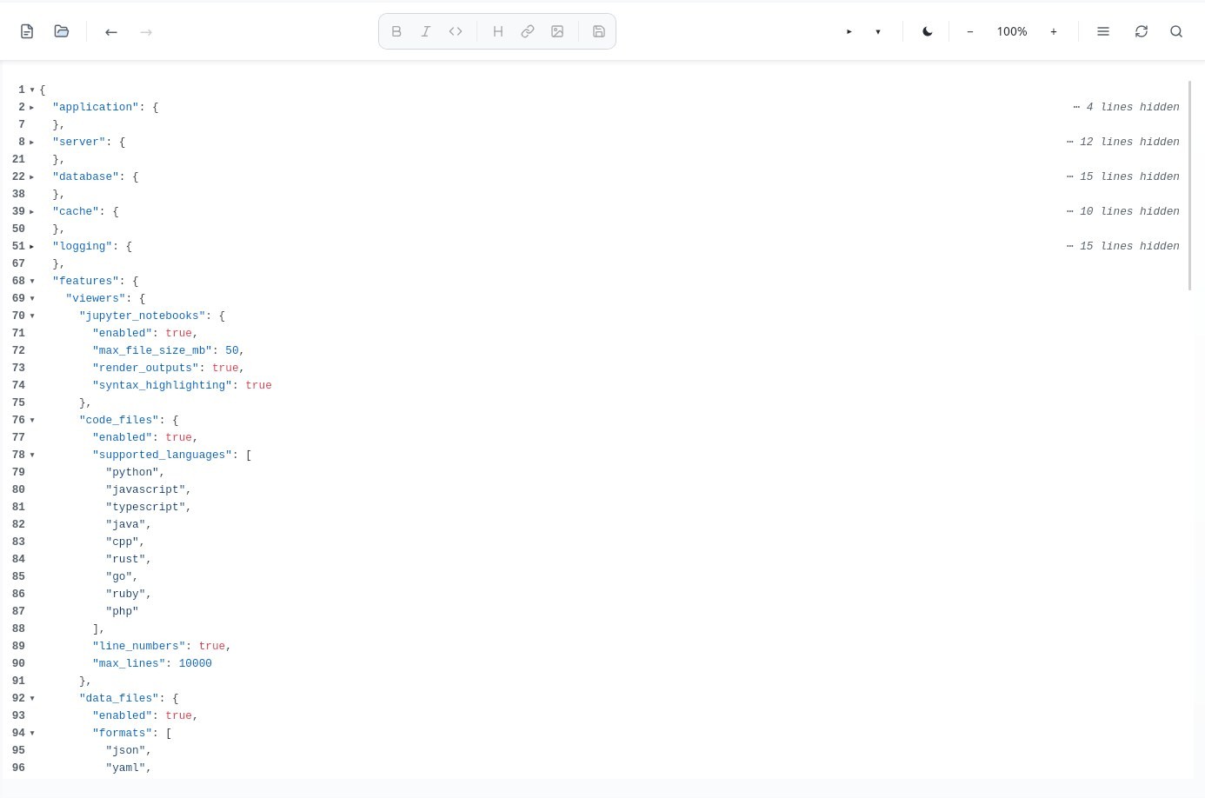
Task: Click the down-pointing triangle in the top toolbar
Action: 878,32
